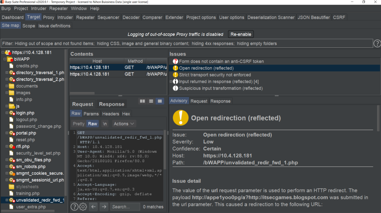Go to previous search match arrow
This screenshot has height=213, width=381.
tap(93, 207)
